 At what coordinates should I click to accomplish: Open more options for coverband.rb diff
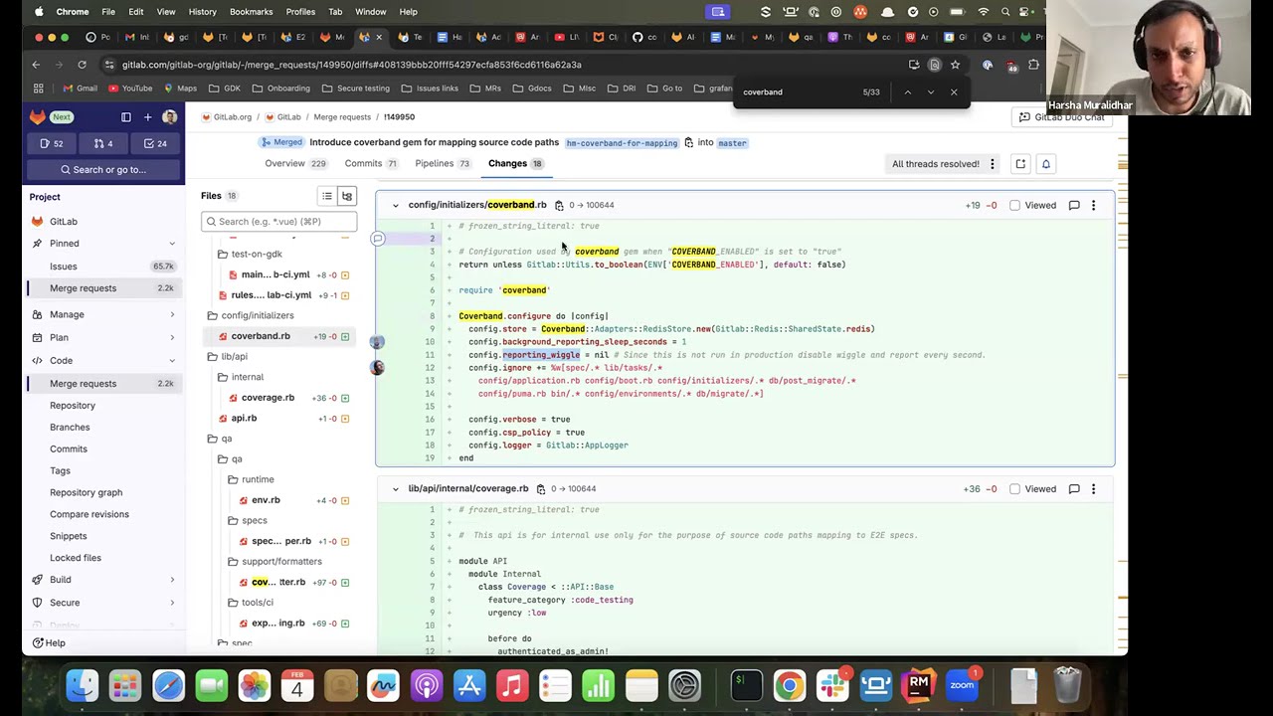pyautogui.click(x=1093, y=205)
